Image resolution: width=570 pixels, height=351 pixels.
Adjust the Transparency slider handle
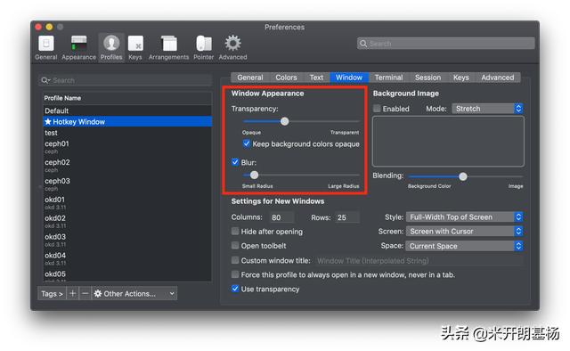tap(285, 121)
